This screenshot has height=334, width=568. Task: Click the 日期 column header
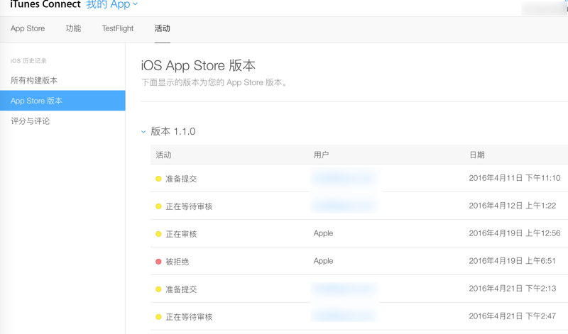click(x=477, y=155)
